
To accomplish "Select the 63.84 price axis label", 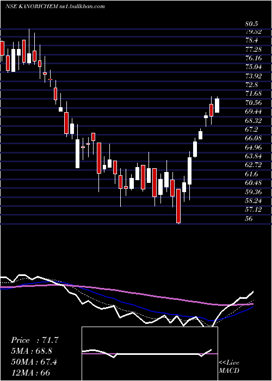I will tap(254, 156).
